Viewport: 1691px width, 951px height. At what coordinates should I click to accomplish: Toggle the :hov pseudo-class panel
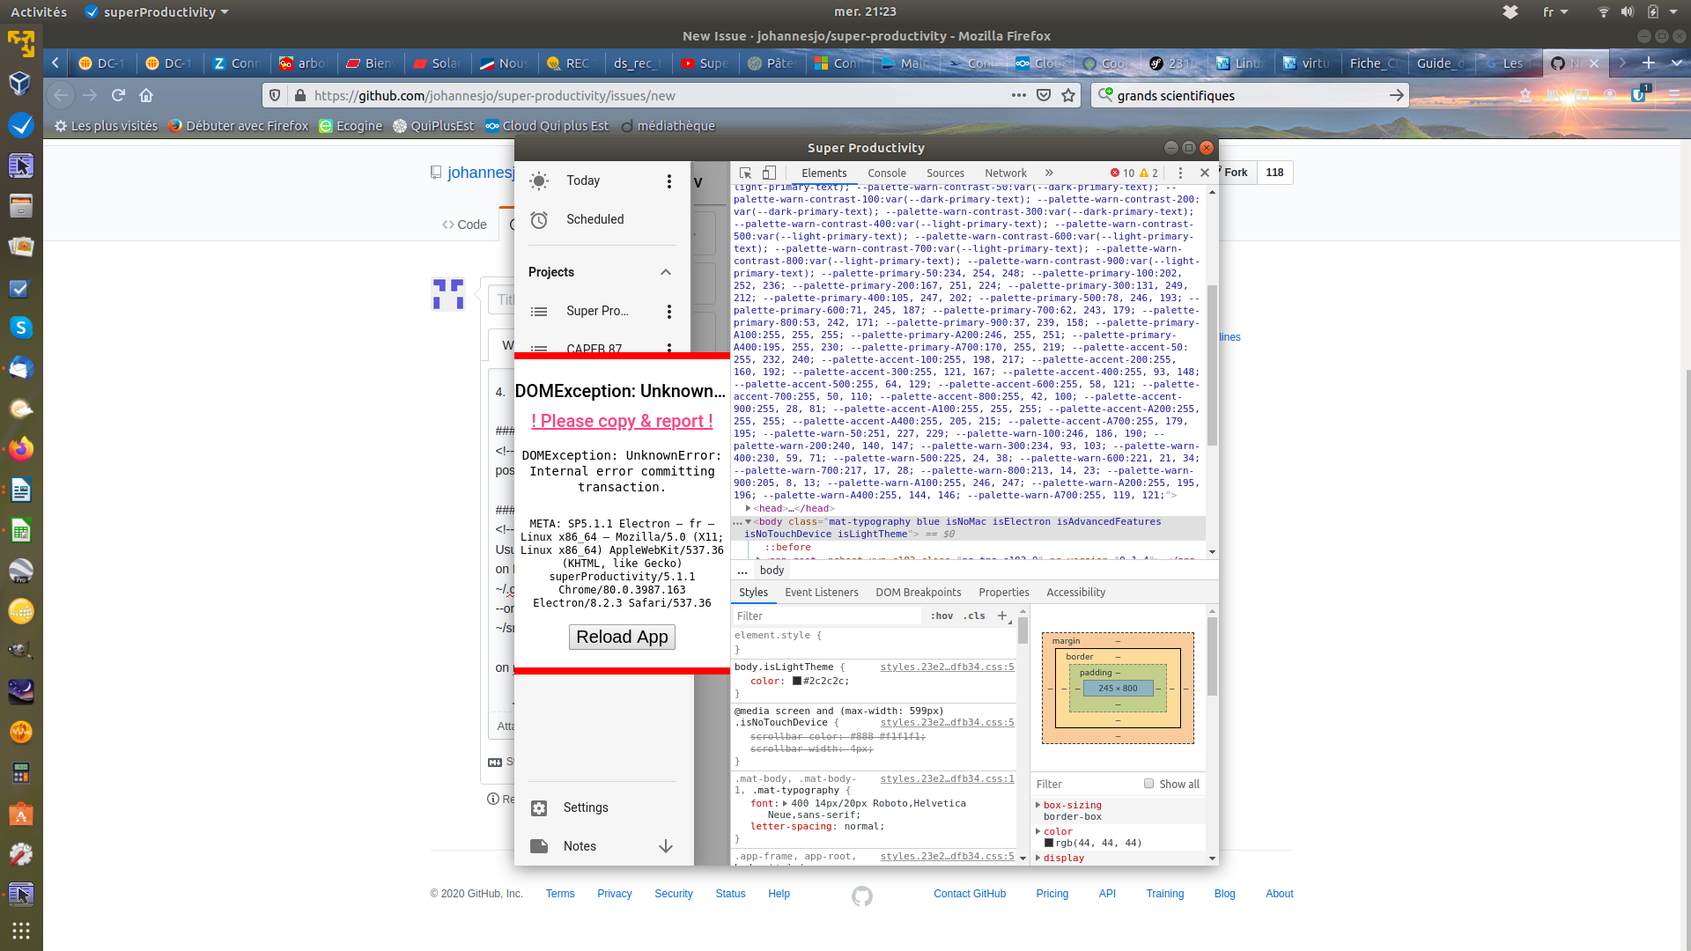point(942,616)
